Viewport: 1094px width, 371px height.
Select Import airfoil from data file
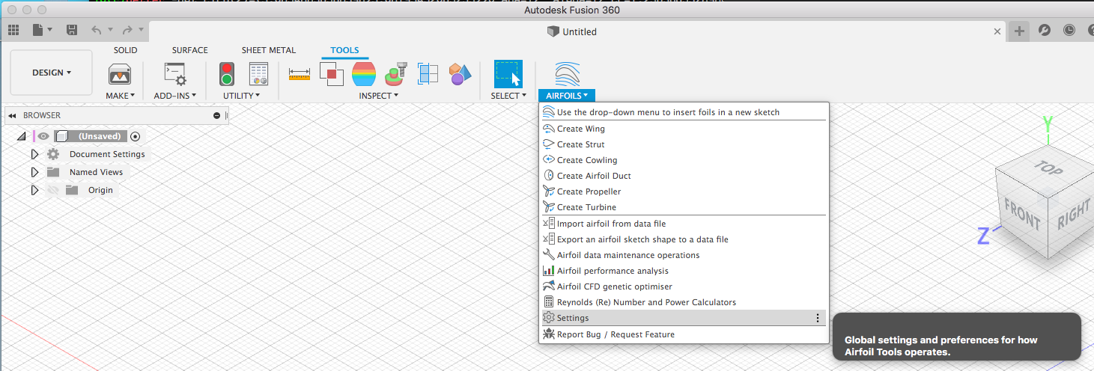click(682, 224)
